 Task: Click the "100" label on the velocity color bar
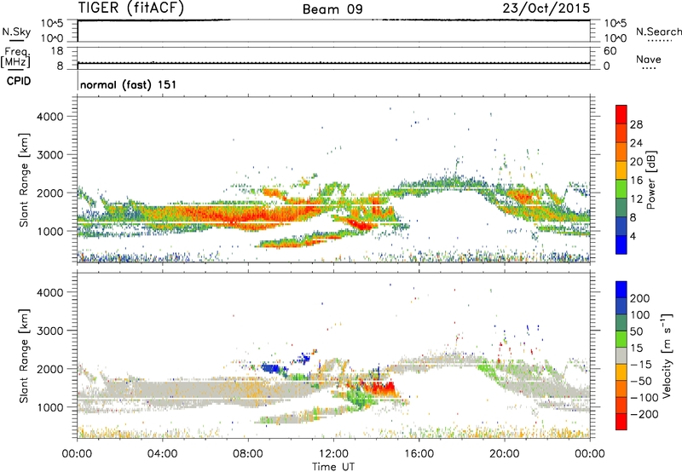pos(640,315)
